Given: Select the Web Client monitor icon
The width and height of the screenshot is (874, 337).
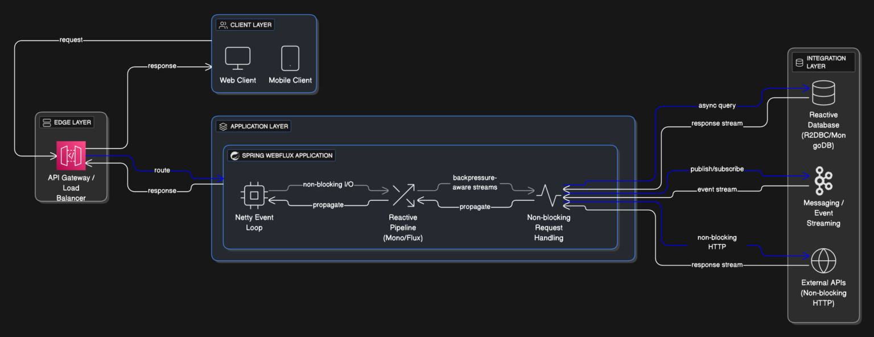Looking at the screenshot, I should click(x=237, y=58).
